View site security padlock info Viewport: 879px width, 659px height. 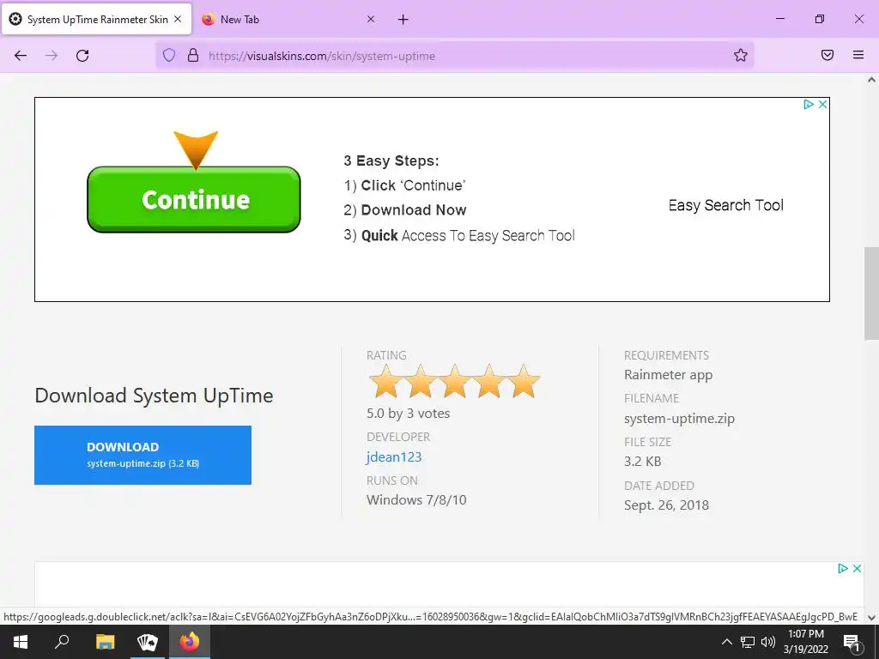coord(193,56)
